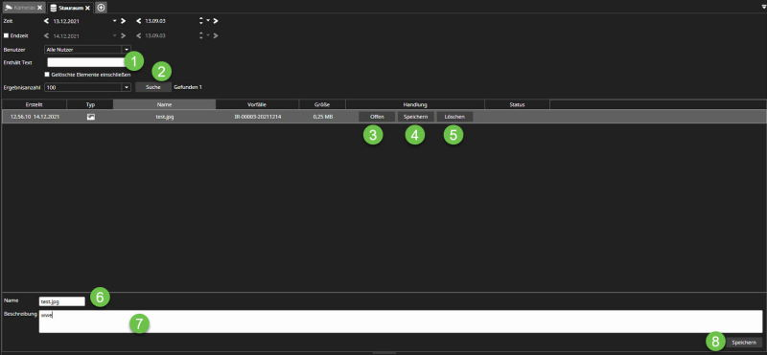767x355 pixels.
Task: Open the Zeit time dropdown arrow
Action: click(x=207, y=21)
